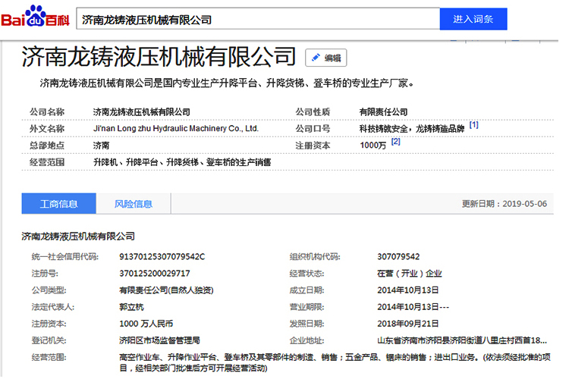569x379 pixels.
Task: Click the pencil edit icon
Action: (316, 58)
